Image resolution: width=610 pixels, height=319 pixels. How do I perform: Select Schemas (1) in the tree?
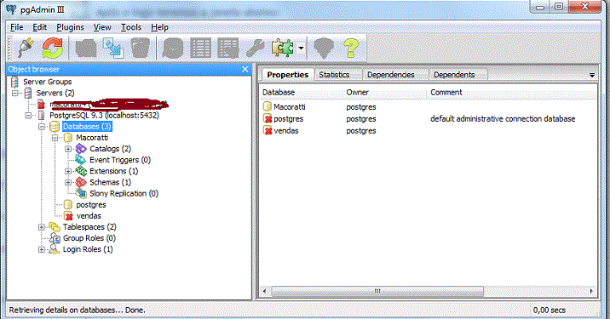(110, 182)
